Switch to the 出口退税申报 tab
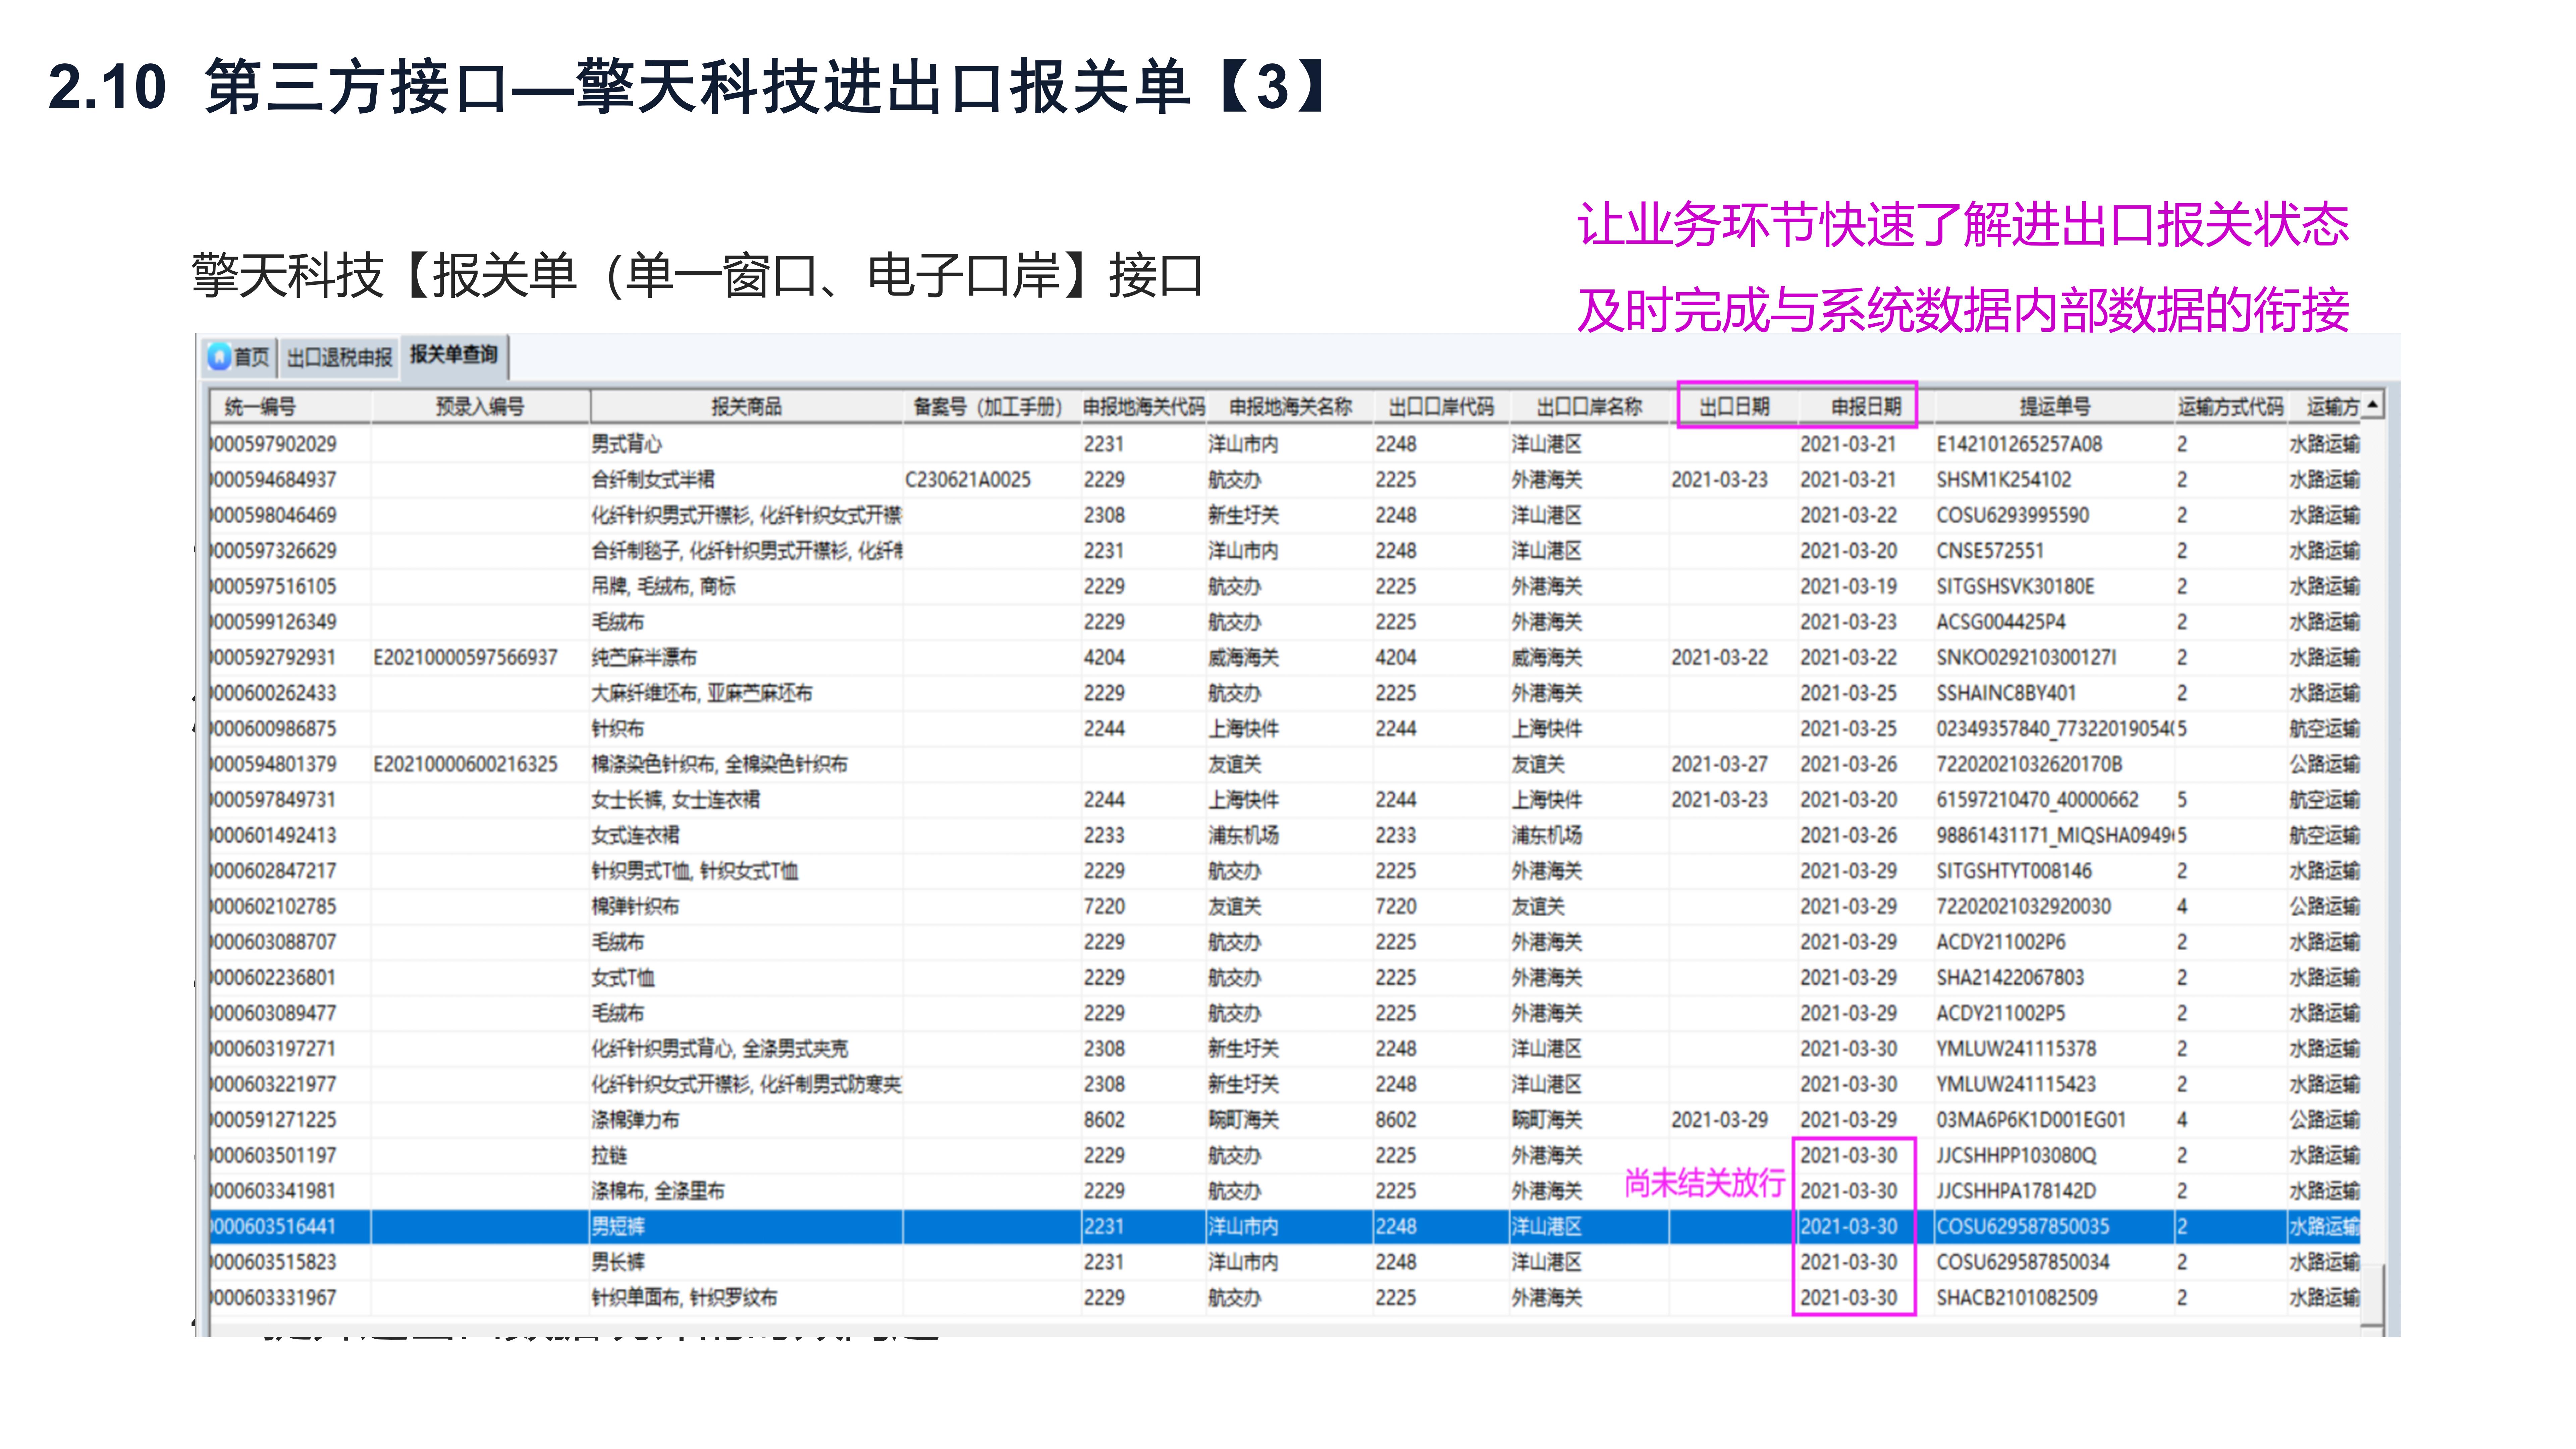 pos(339,357)
